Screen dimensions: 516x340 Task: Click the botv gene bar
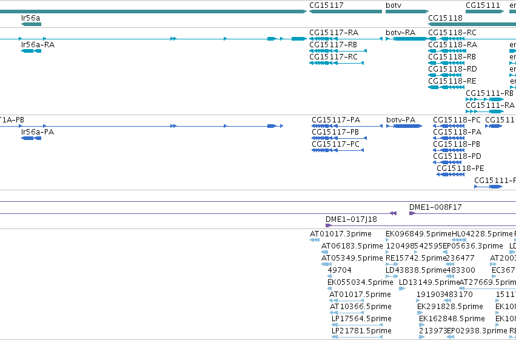pos(407,12)
